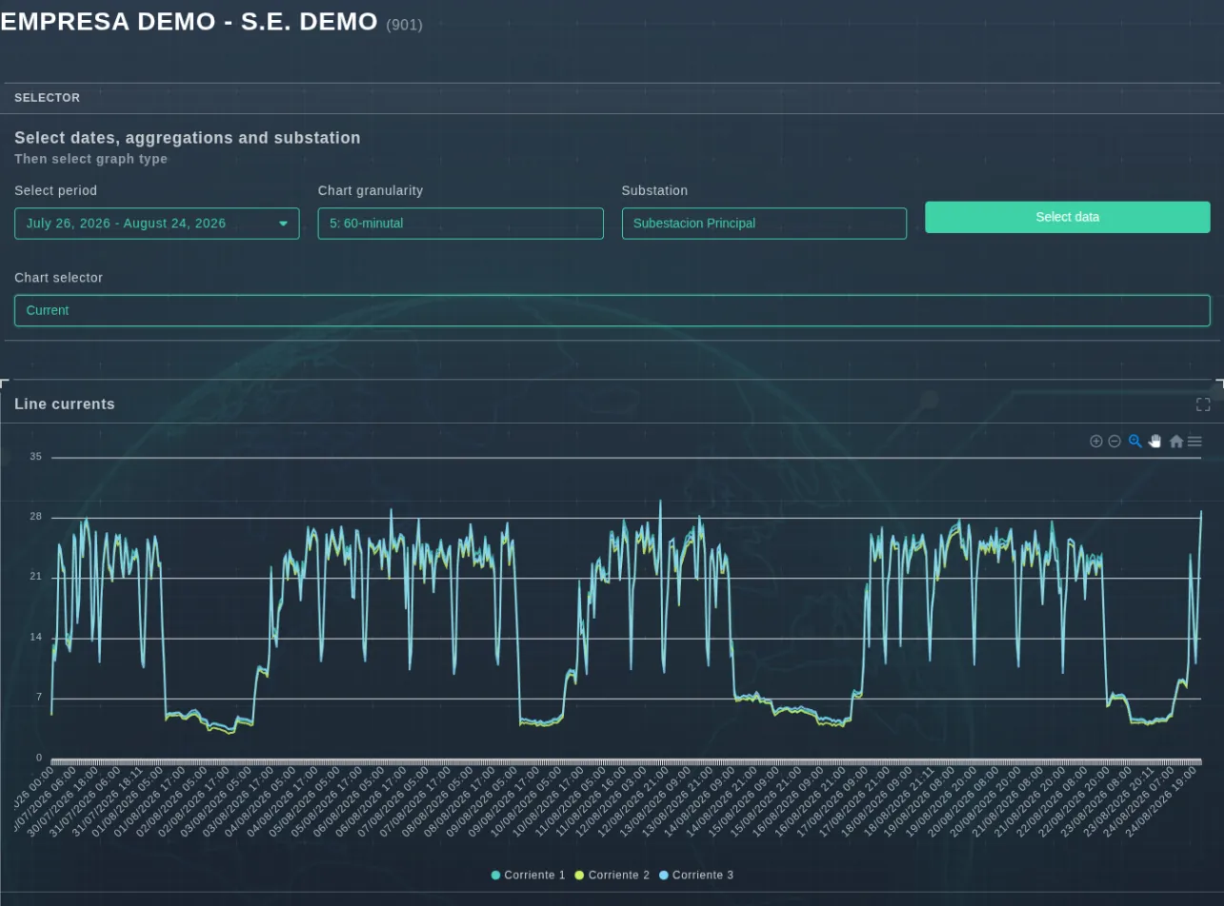1224x906 pixels.
Task: Toggle Corriente 3 series in legend
Action: (x=696, y=875)
